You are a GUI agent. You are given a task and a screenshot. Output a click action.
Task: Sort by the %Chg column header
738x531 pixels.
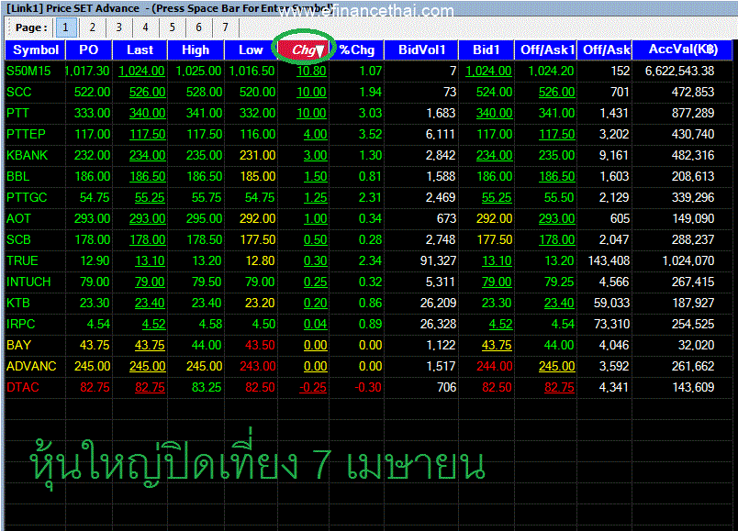(x=357, y=50)
